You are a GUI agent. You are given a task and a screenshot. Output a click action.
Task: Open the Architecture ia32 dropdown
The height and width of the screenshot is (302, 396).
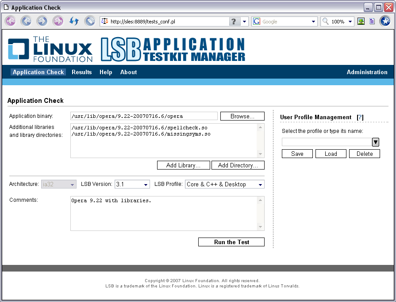point(59,184)
